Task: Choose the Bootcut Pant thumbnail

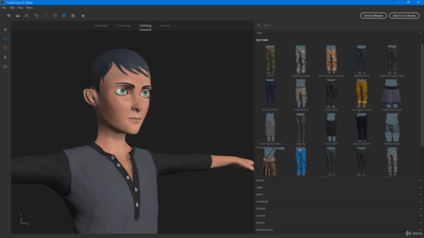Action: [270, 94]
